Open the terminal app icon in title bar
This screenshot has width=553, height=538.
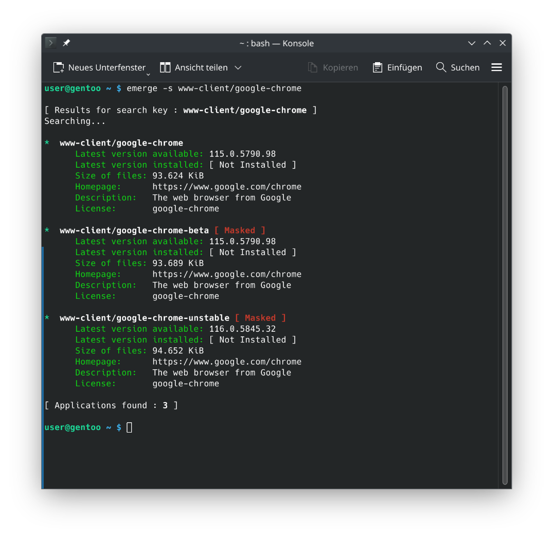[51, 43]
